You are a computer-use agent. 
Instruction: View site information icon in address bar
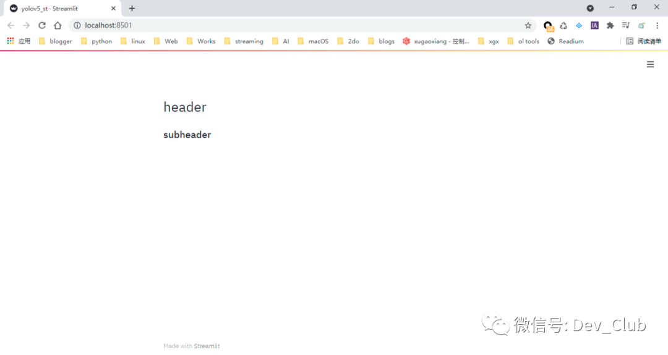click(77, 25)
